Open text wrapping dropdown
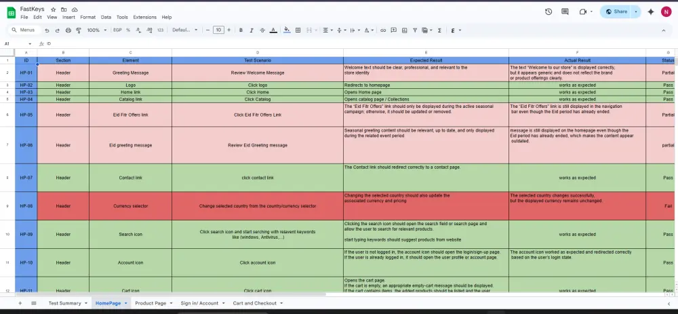Image resolution: width=678 pixels, height=314 pixels. pyautogui.click(x=355, y=31)
